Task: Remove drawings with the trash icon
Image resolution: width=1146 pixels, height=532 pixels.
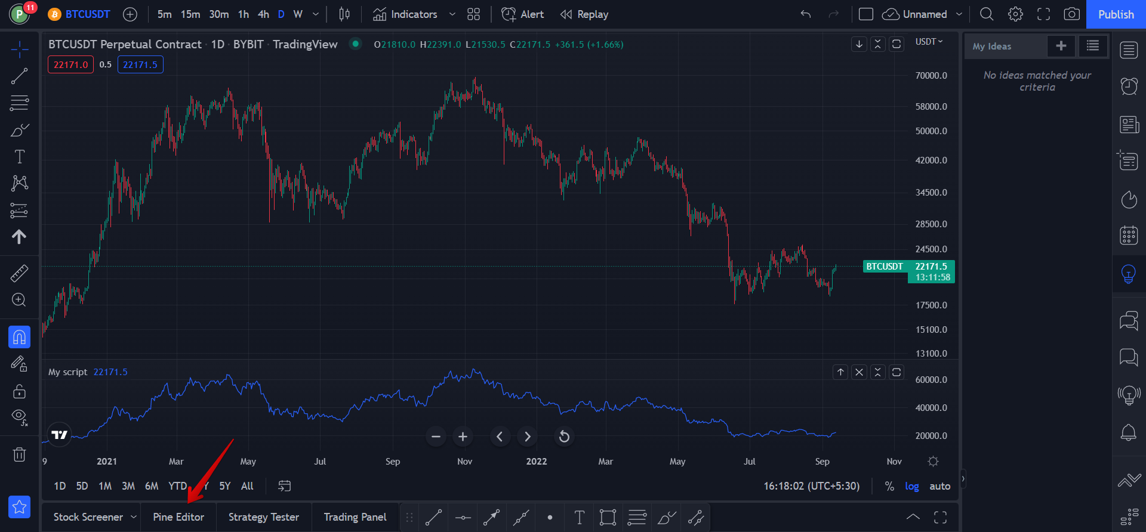Action: point(20,454)
